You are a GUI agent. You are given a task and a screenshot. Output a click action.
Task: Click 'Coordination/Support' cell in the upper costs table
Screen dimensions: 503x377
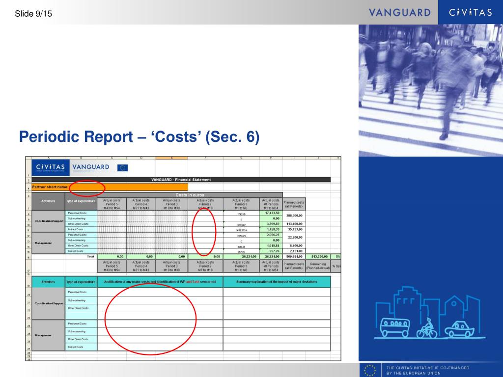point(48,221)
